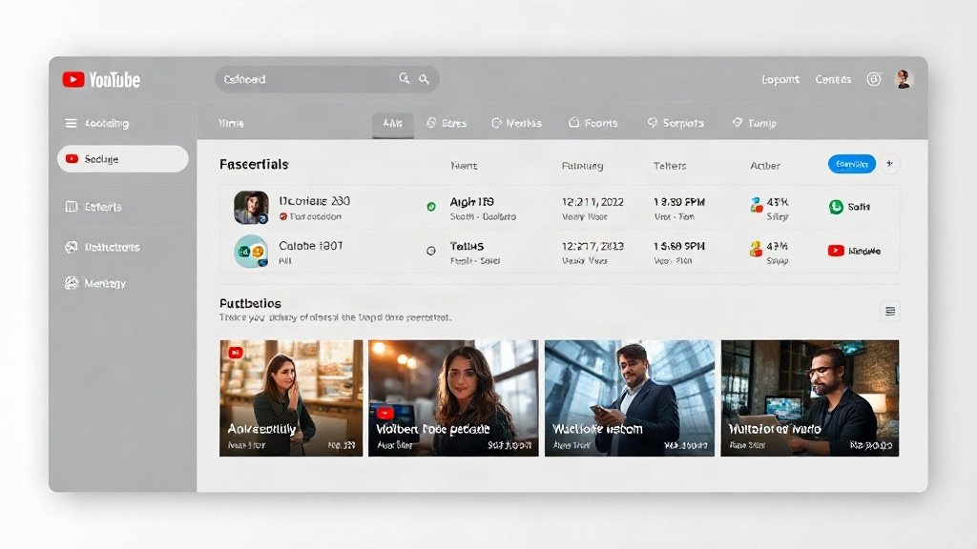
Task: Open the "Feomts" tab
Action: [x=592, y=123]
